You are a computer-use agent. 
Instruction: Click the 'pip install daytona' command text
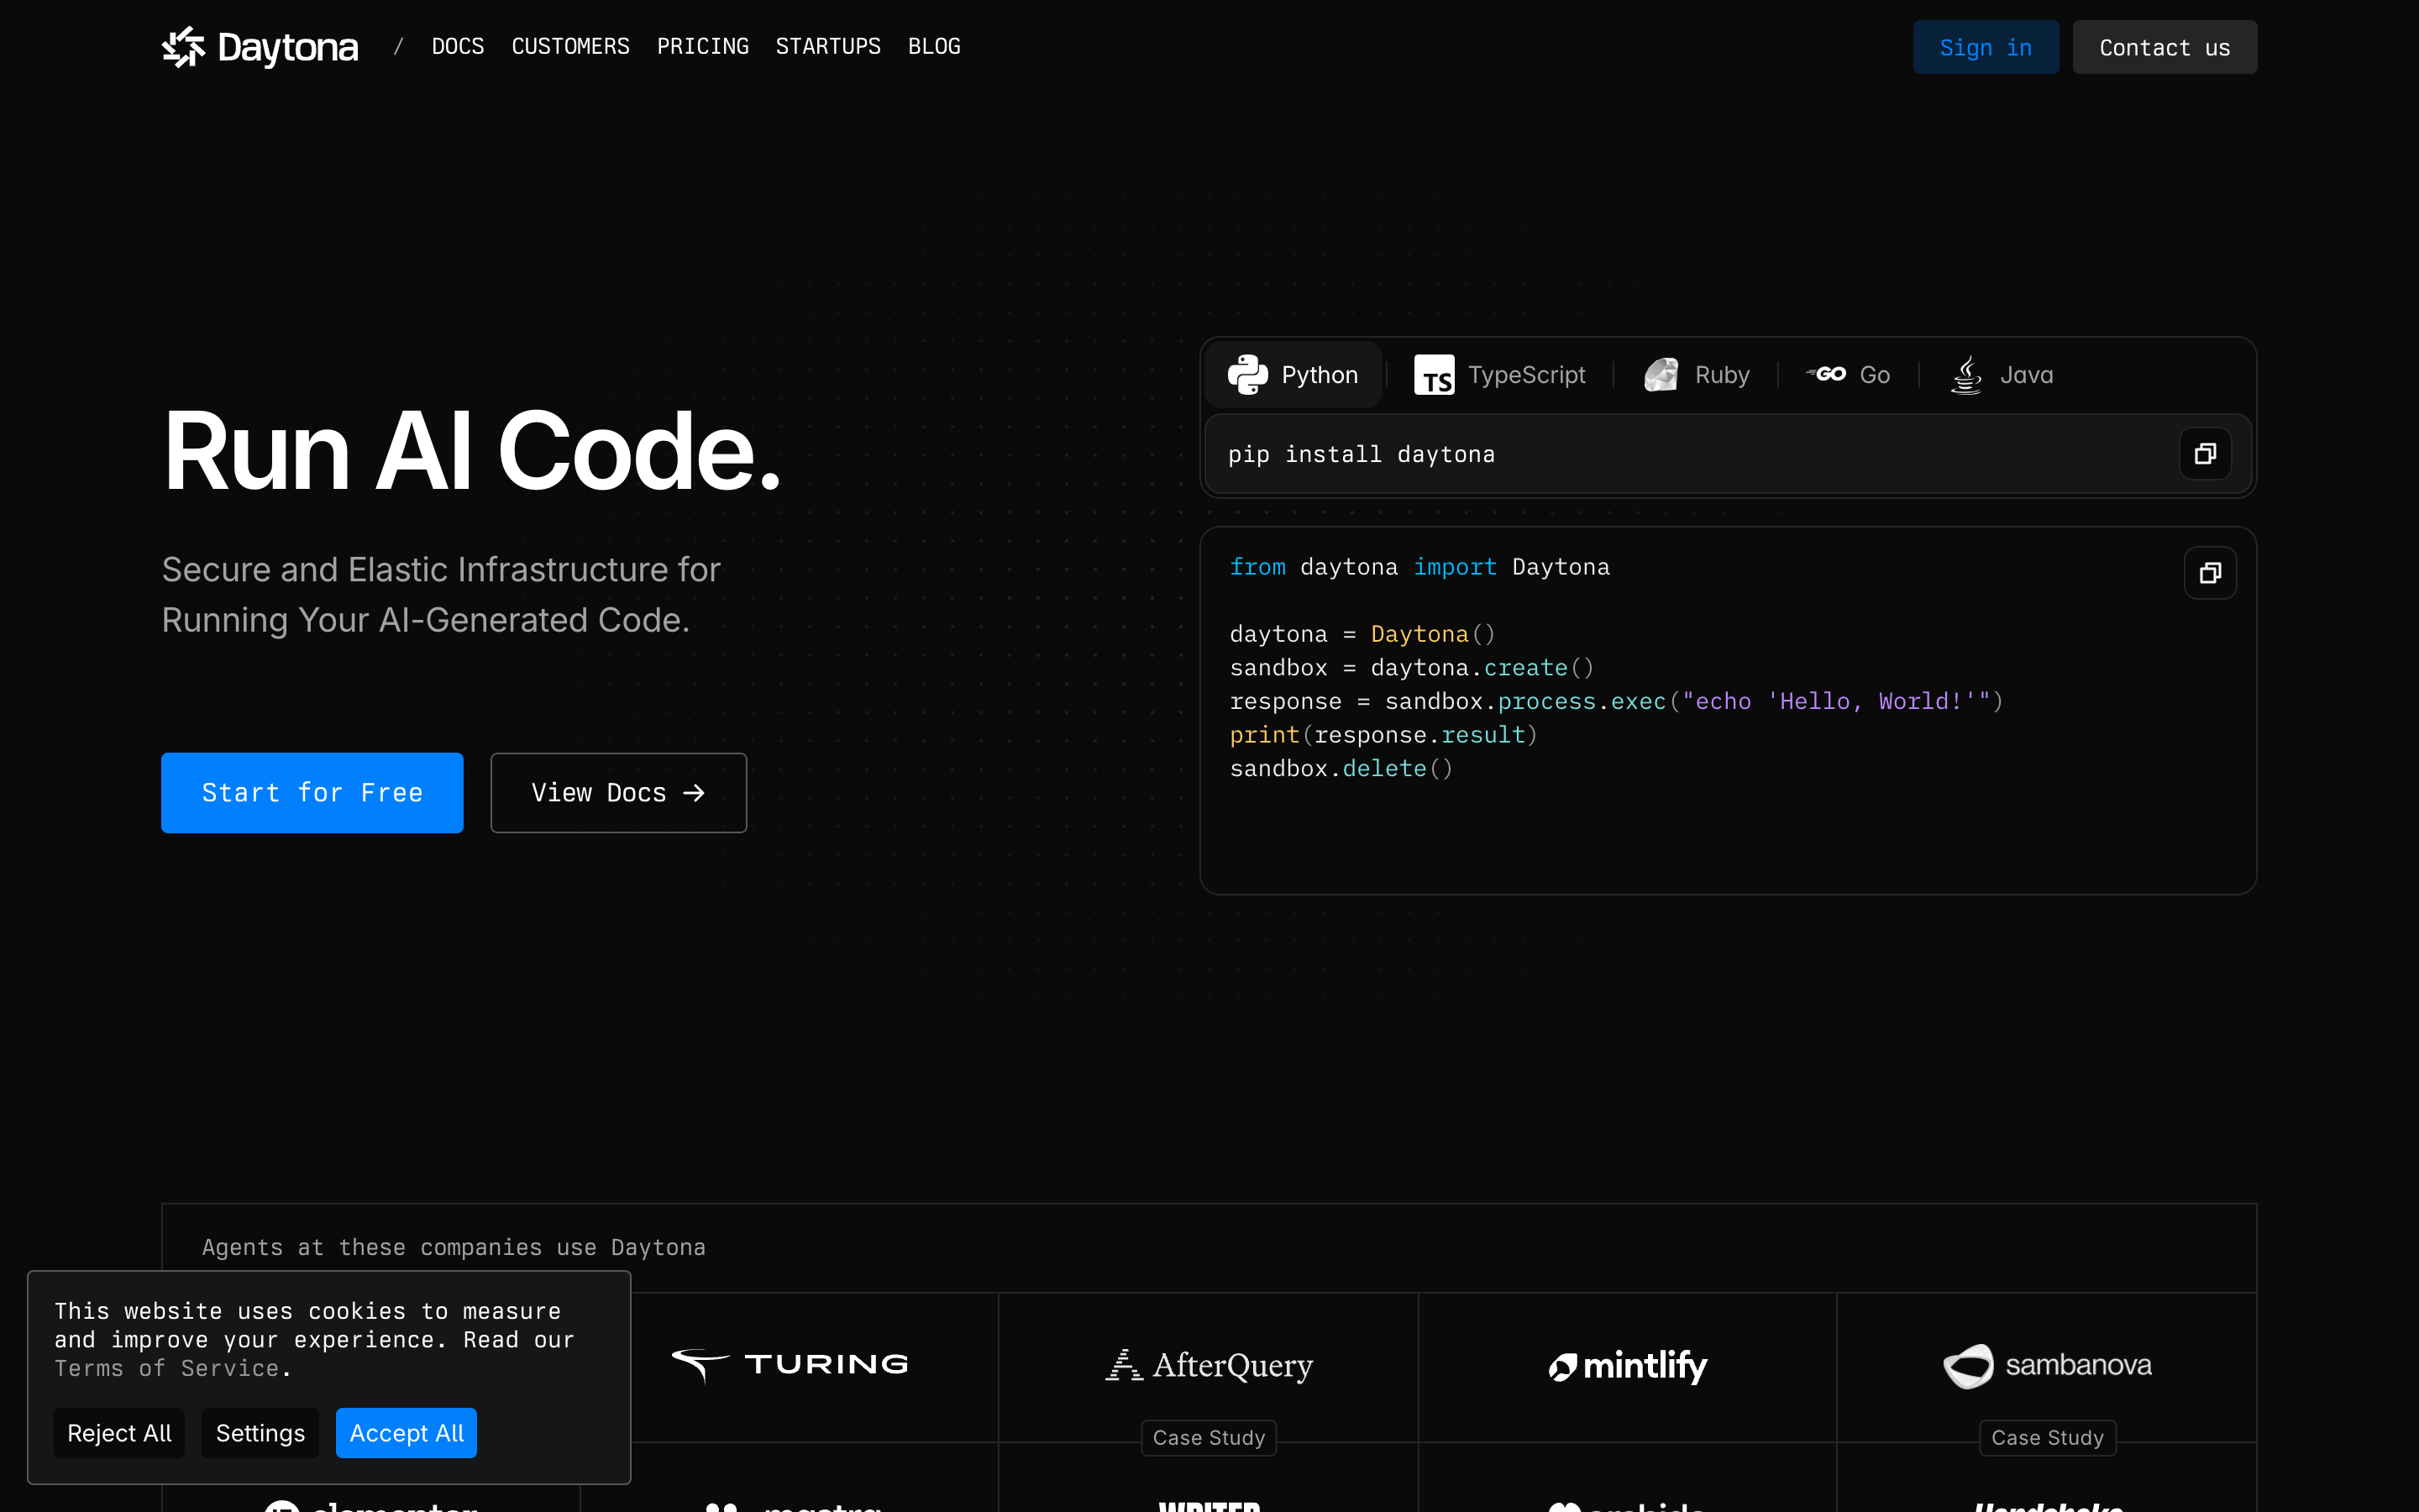[x=1362, y=454]
